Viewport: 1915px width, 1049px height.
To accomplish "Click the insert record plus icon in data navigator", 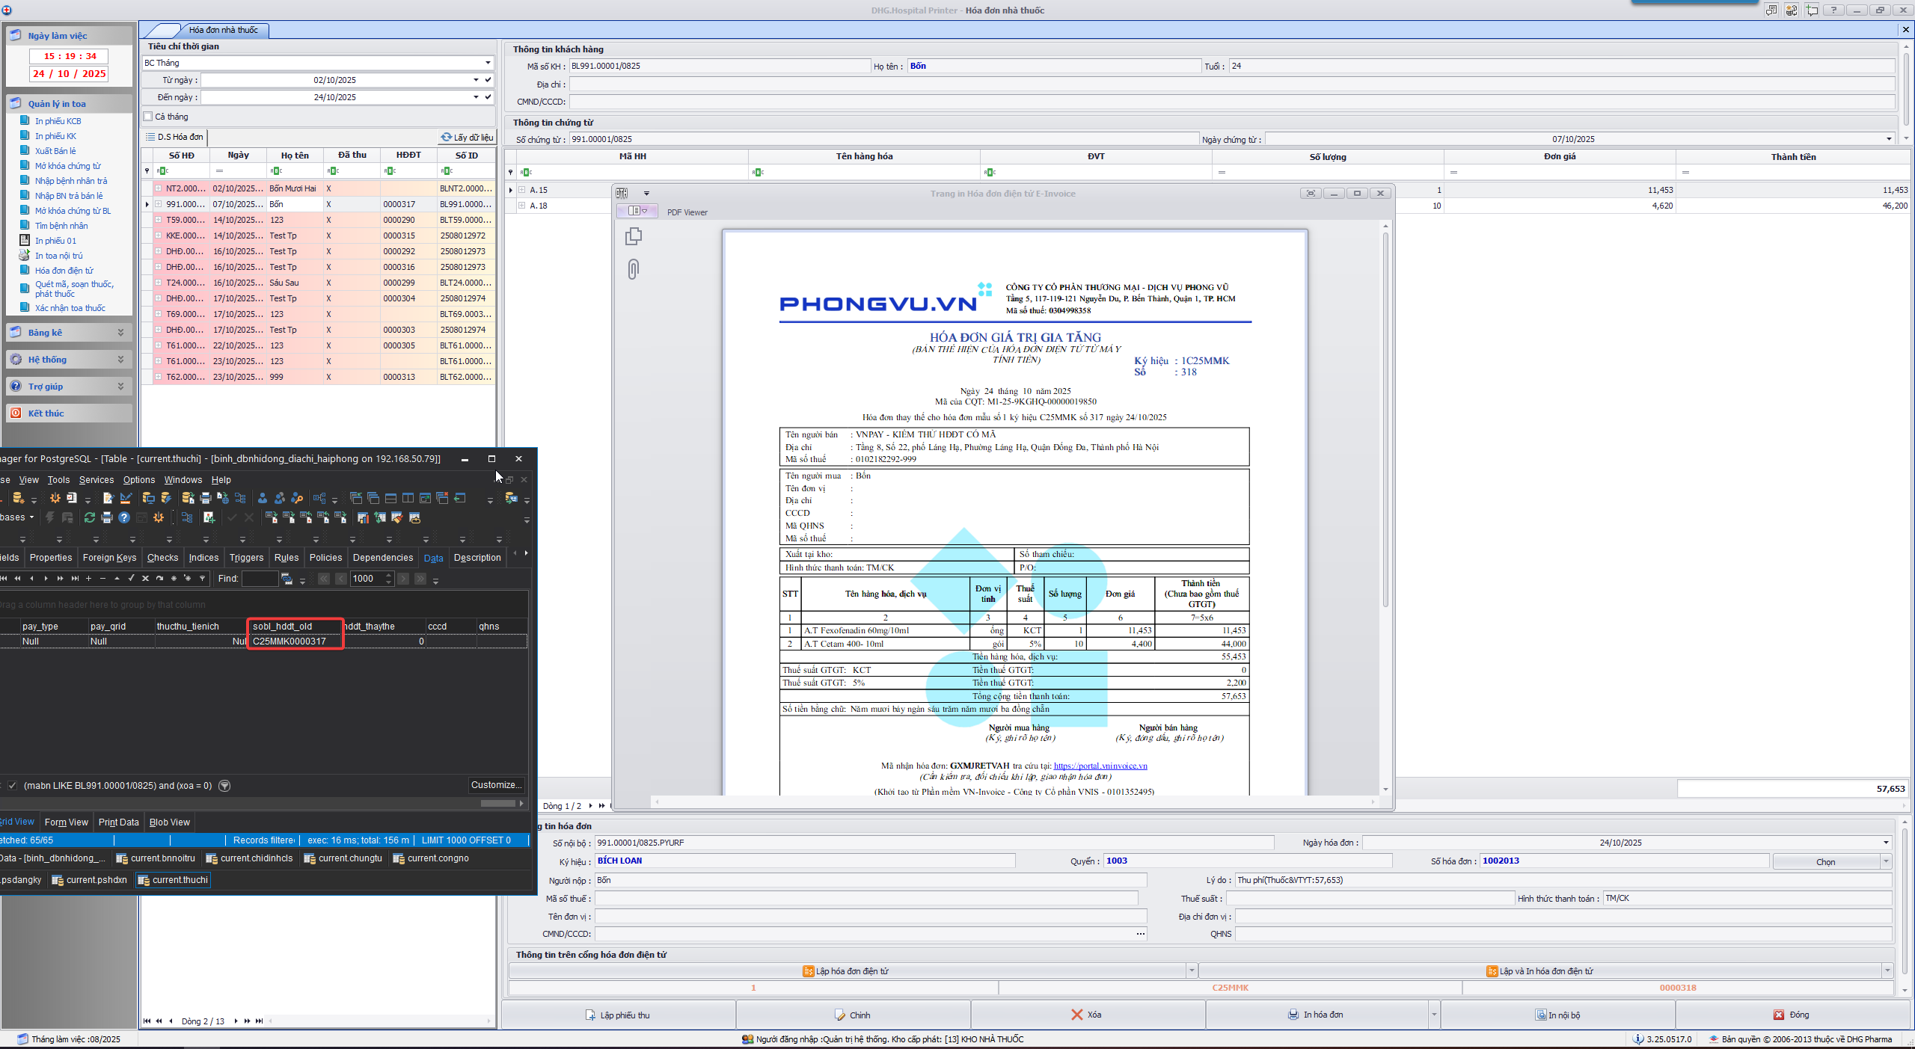I will [88, 578].
